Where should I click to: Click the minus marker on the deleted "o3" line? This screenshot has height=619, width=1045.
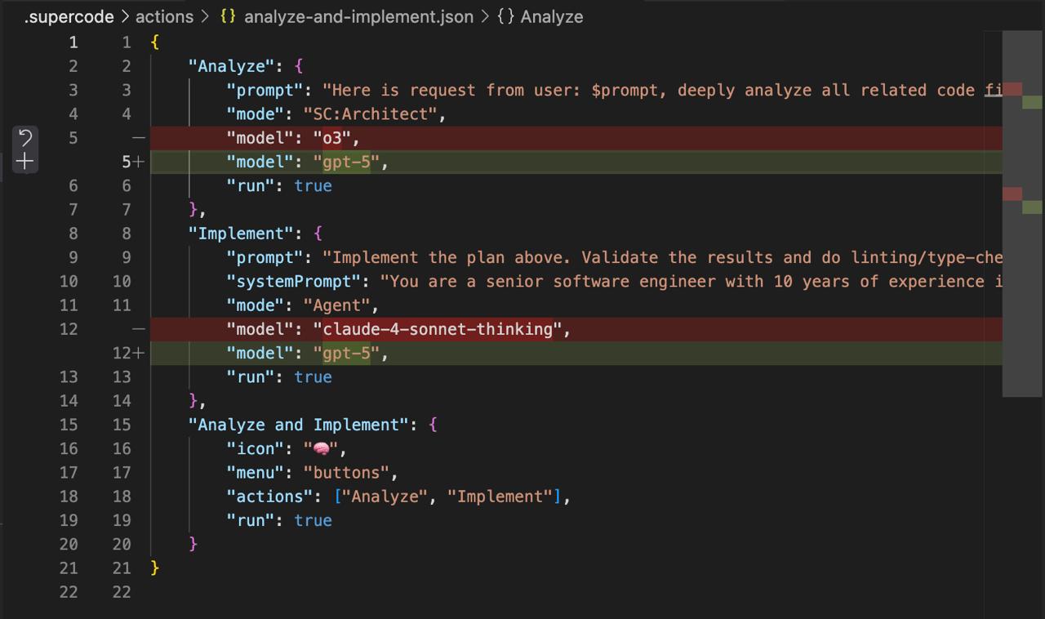[x=138, y=138]
